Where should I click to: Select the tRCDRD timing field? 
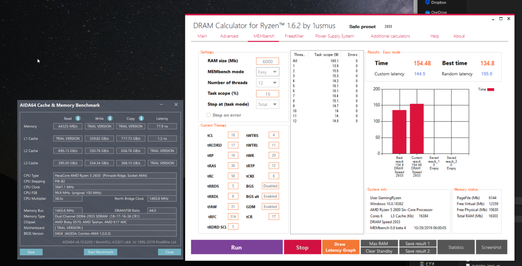[233, 145]
